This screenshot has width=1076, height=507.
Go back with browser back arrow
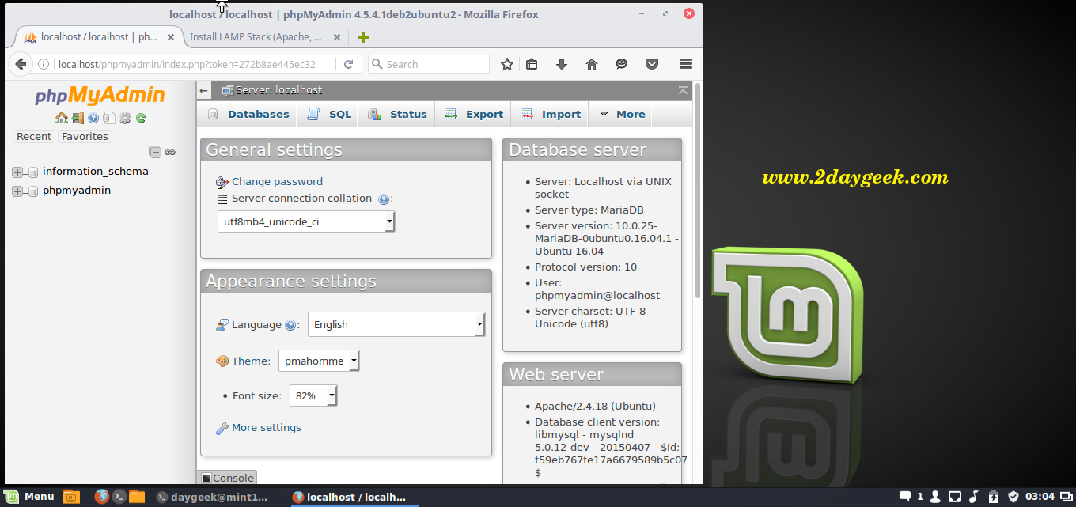click(x=21, y=64)
